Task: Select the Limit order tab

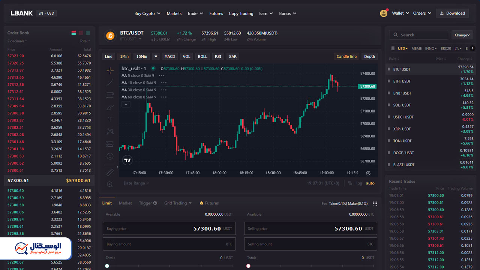Action: [107, 203]
